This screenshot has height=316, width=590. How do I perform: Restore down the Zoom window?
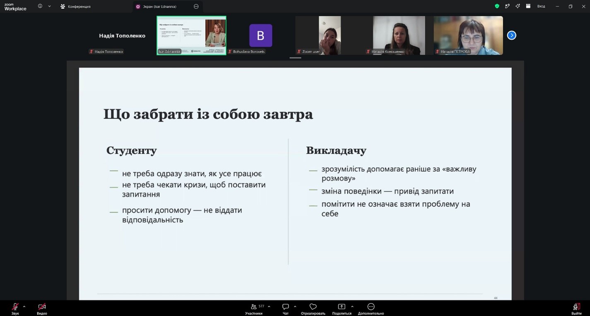click(571, 6)
